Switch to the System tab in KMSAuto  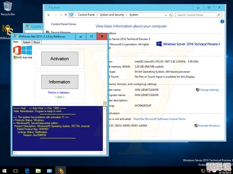tap(27, 42)
